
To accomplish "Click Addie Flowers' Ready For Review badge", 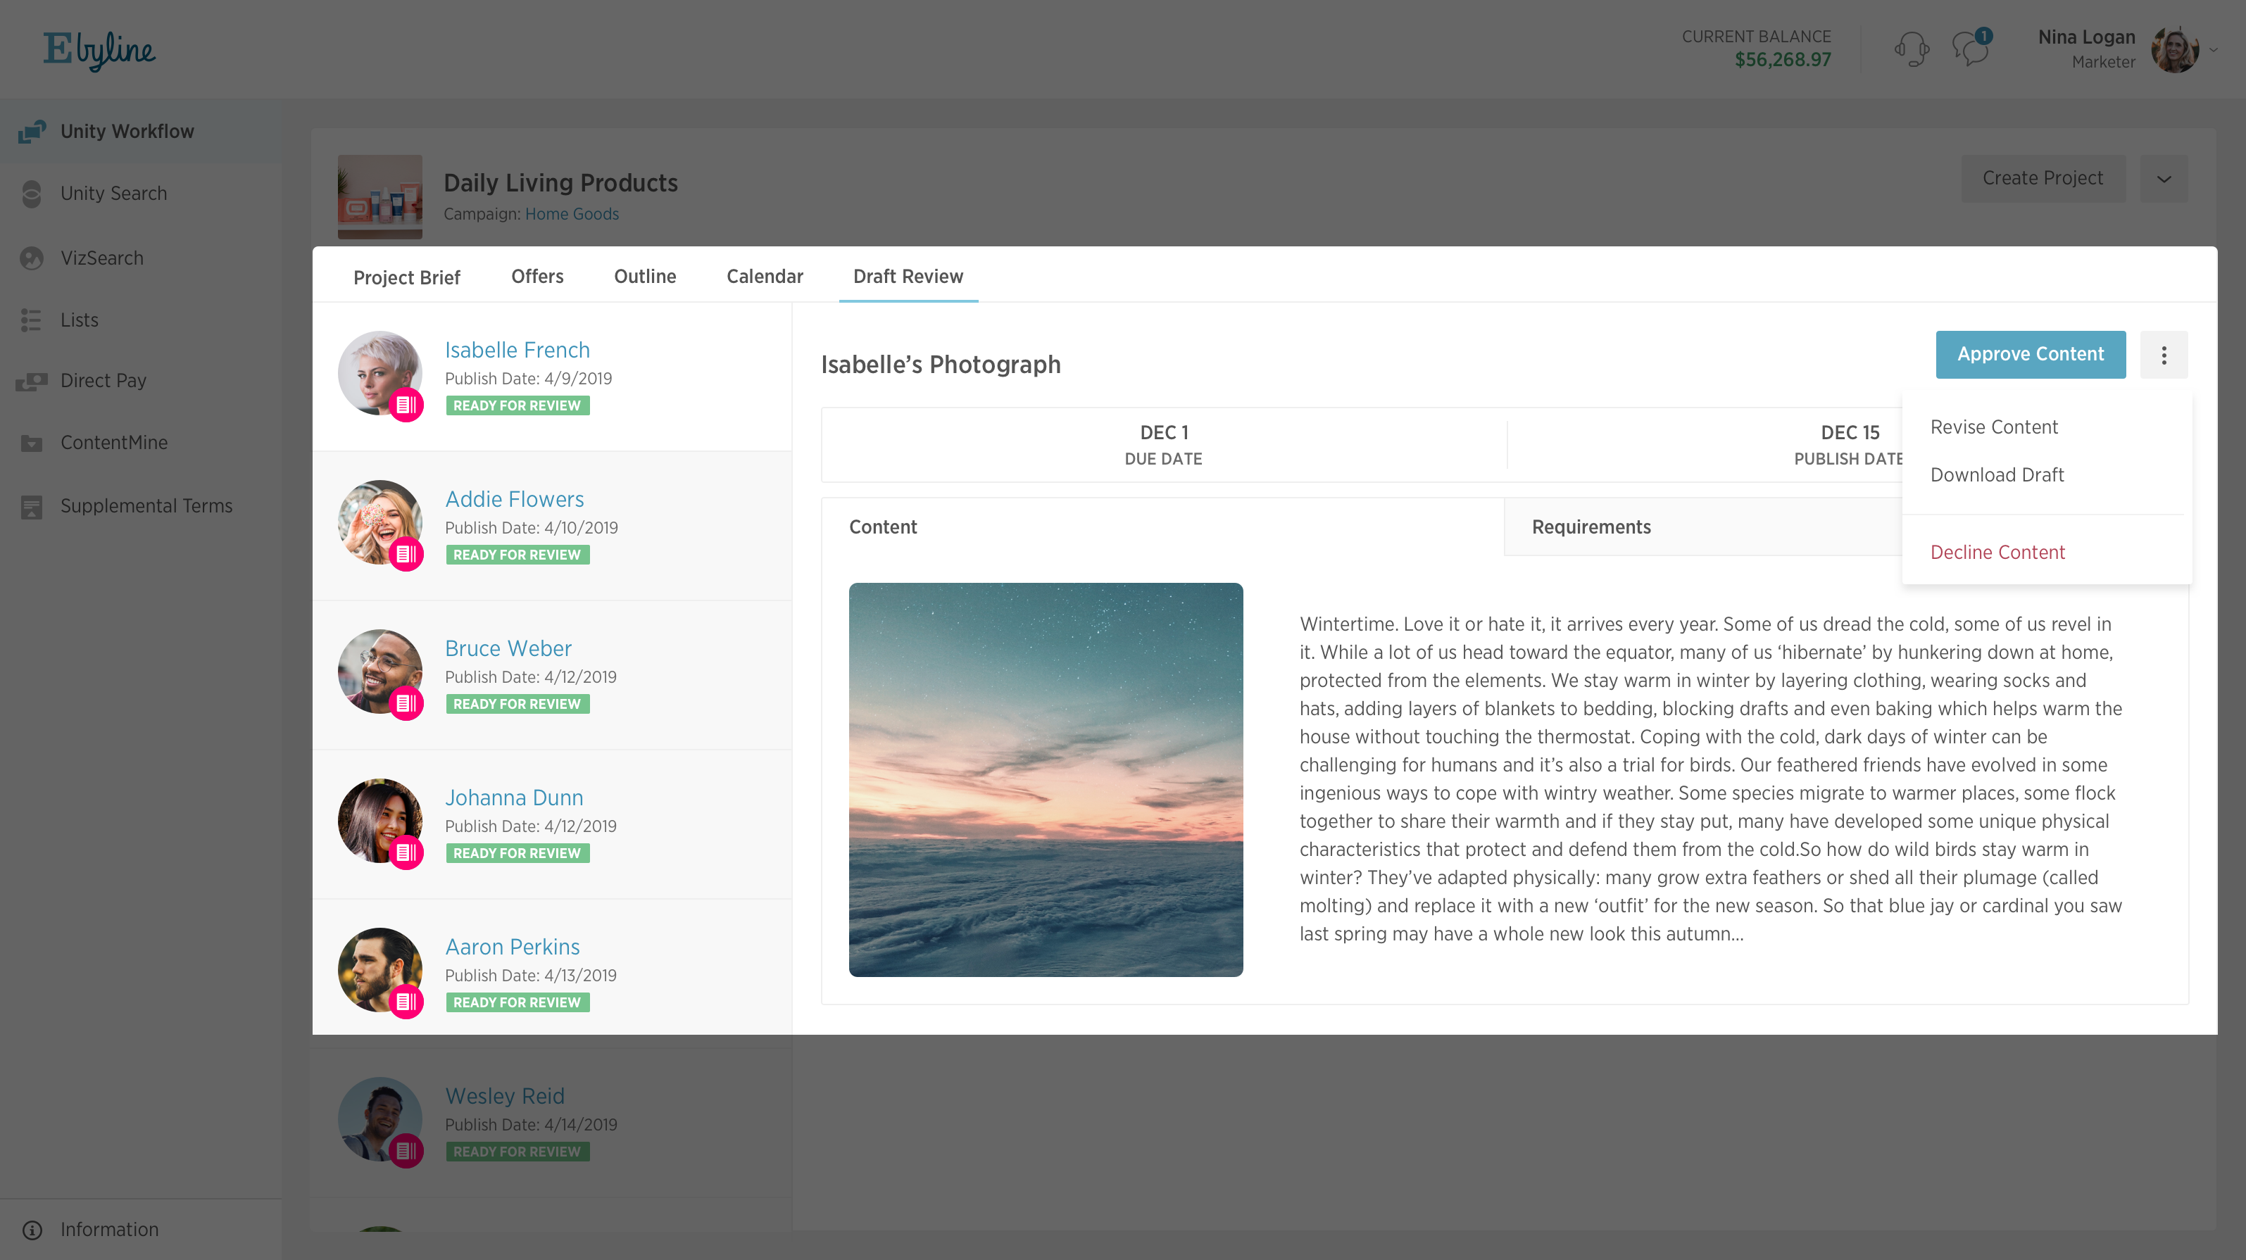I will point(517,555).
